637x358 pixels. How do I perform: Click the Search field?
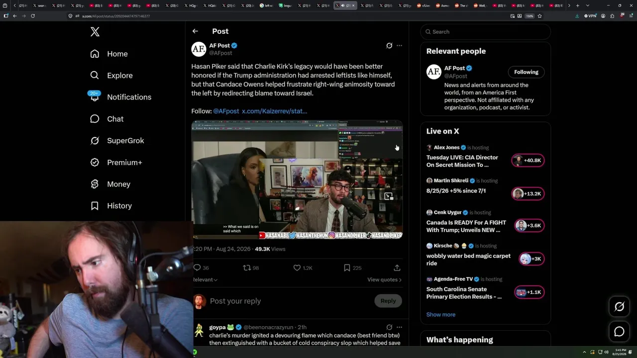click(485, 32)
